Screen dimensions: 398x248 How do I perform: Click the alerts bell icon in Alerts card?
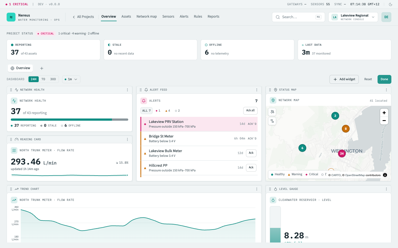(144, 101)
